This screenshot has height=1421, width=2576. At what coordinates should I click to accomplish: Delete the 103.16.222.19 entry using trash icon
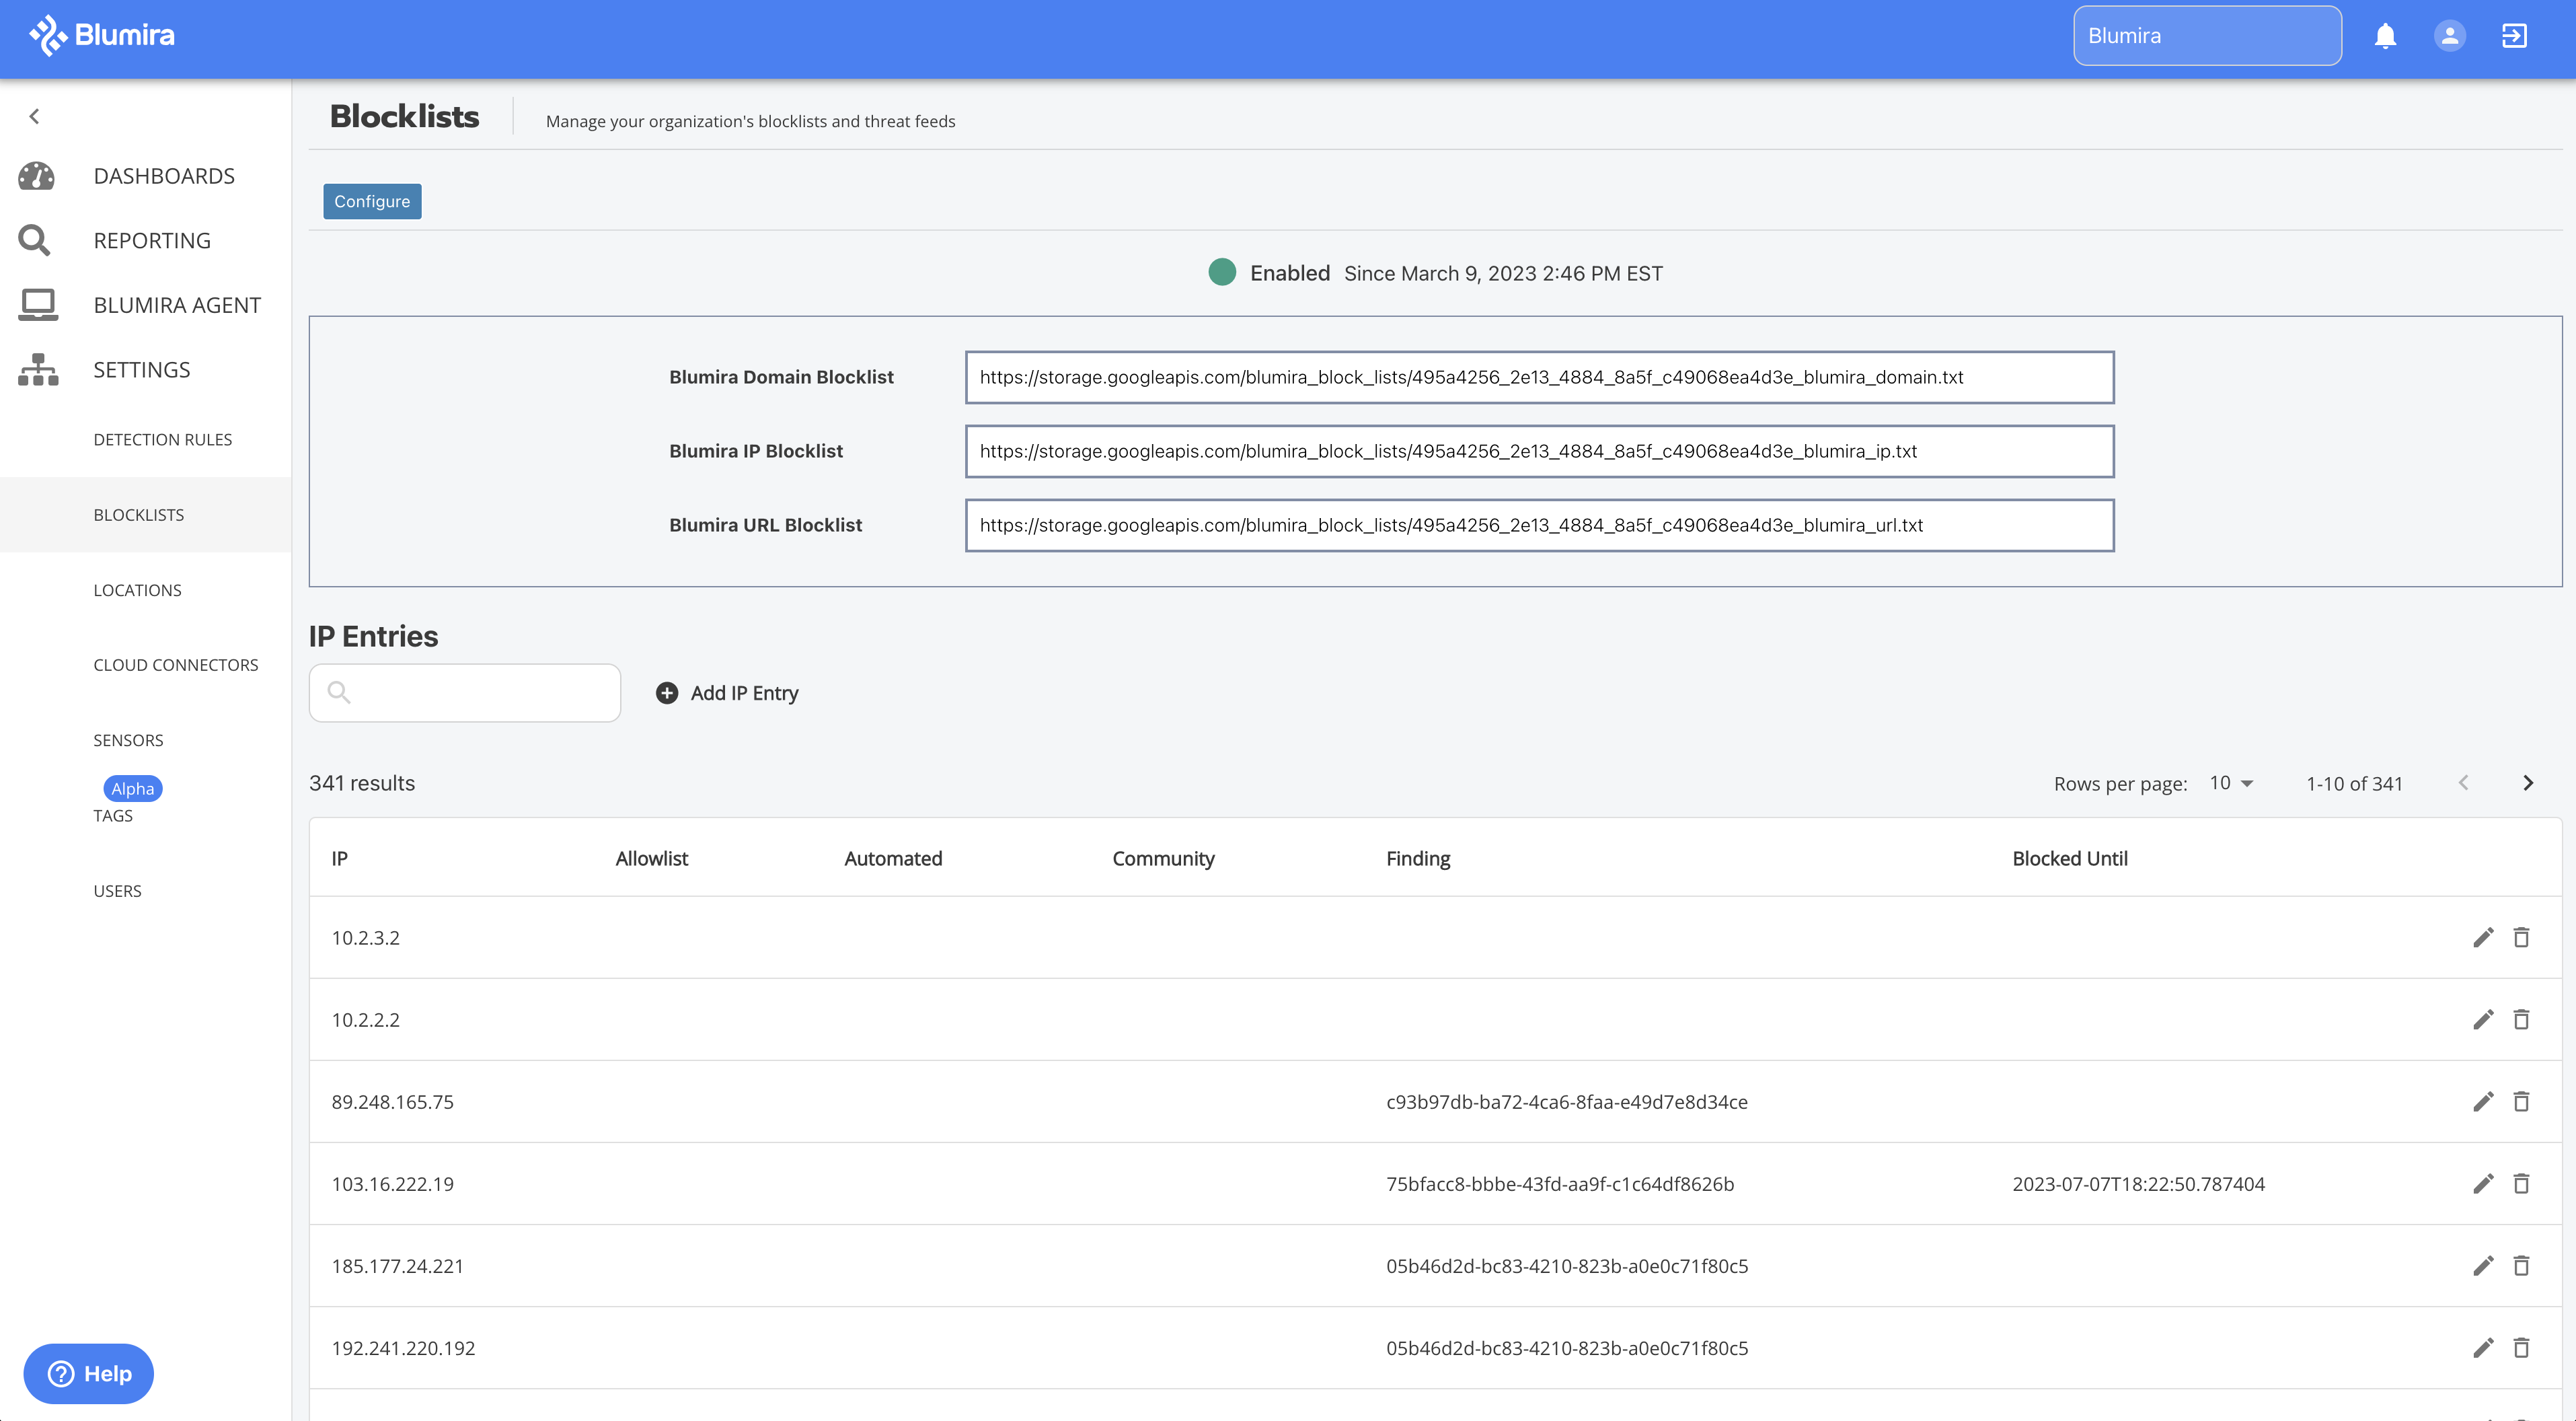[x=2522, y=1183]
